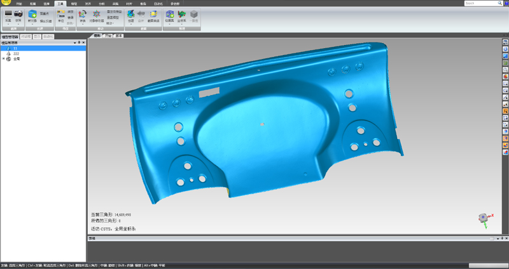Open the object mover tool icon

[x=96, y=13]
